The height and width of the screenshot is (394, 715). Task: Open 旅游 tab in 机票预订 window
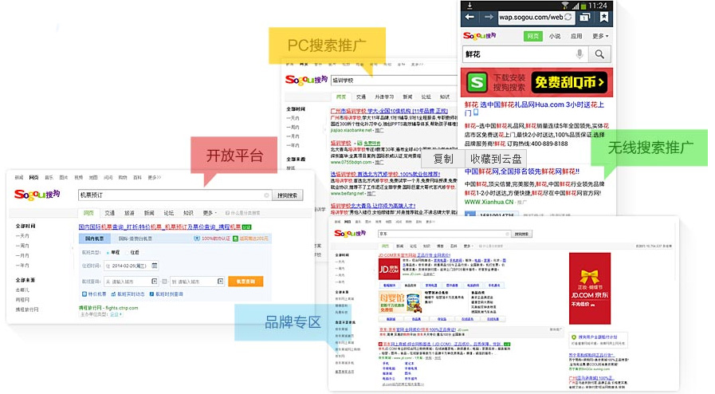tap(129, 213)
